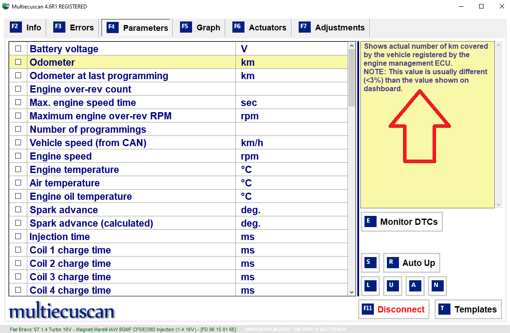Screen dimensions: 510x333
Task: Click the U shortcut button
Action: click(x=392, y=286)
